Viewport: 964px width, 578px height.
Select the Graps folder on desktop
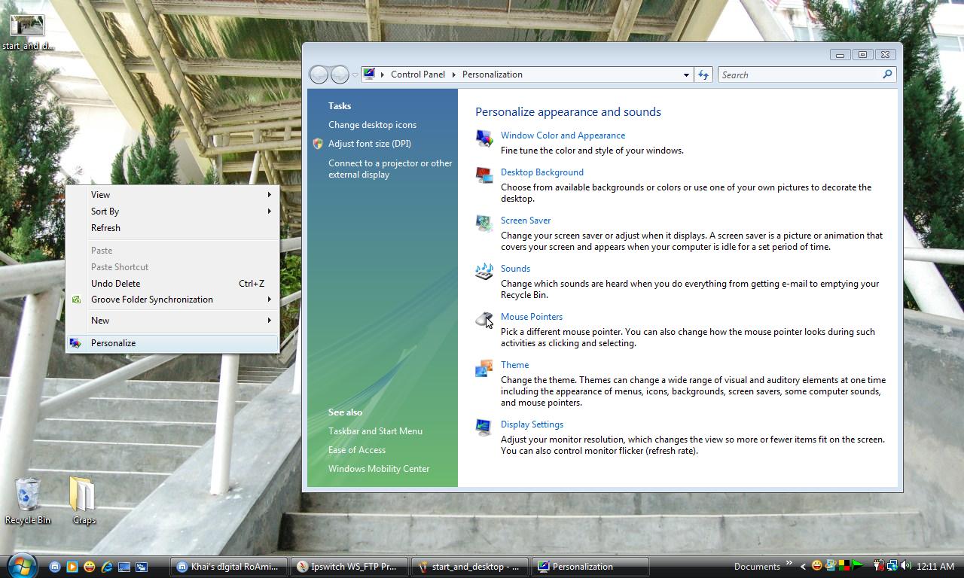click(x=83, y=494)
